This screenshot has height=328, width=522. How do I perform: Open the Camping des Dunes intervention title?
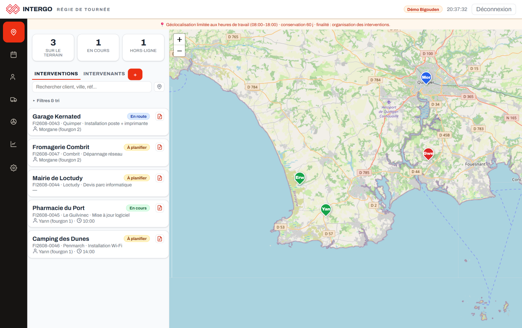[61, 239]
